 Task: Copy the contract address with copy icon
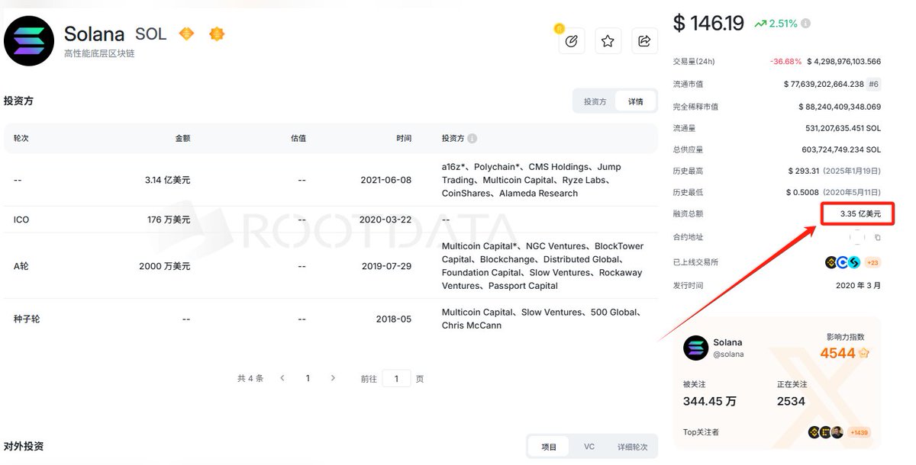877,238
